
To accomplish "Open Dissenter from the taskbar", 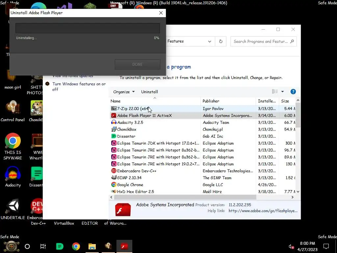I will tap(60, 246).
